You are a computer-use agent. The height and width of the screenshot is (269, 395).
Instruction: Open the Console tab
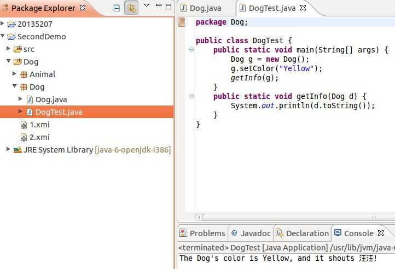[358, 233]
